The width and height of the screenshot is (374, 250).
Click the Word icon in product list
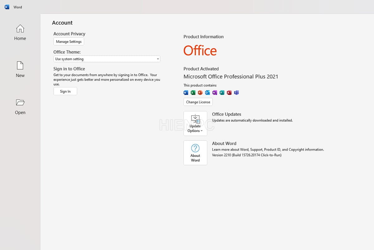[186, 92]
